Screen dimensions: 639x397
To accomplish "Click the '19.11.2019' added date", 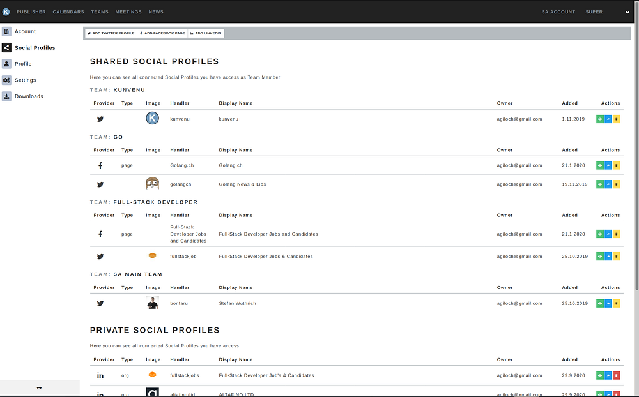I will (574, 184).
